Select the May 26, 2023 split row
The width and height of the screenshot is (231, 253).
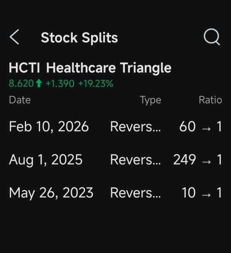click(115, 193)
